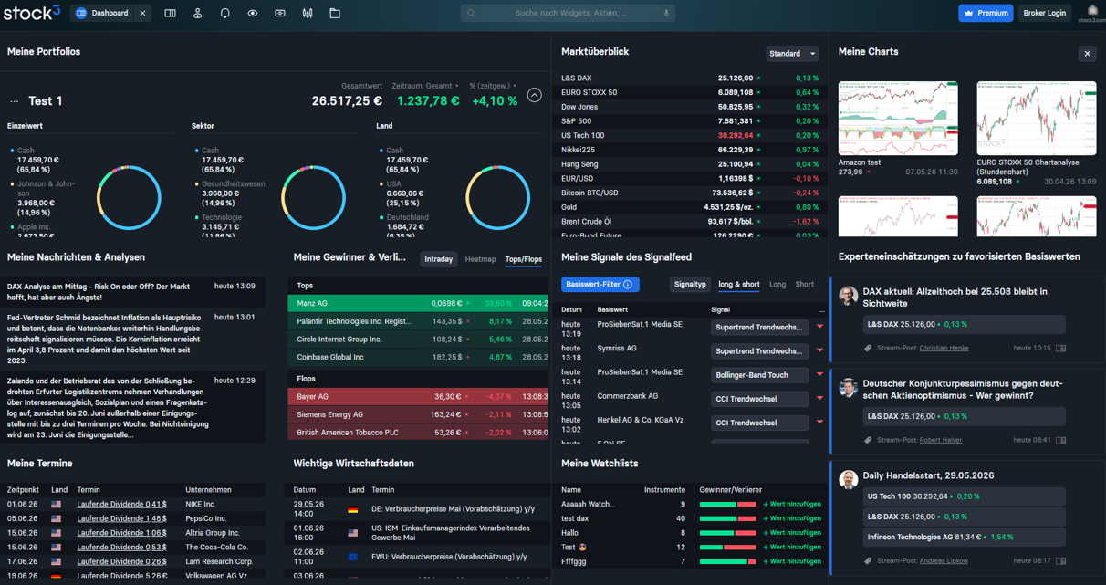The width and height of the screenshot is (1106, 585).
Task: Open Bollinger-Band Touch signal dropdown
Action: 760,375
